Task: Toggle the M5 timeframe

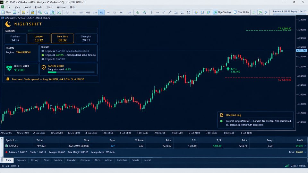Action: coord(81,12)
